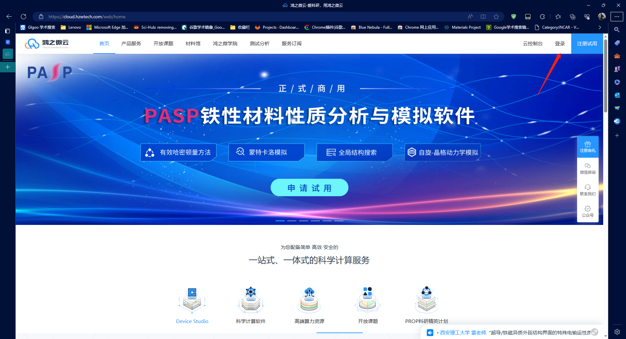
Task: Switch to the second banner slide indicator
Action: pyautogui.click(x=292, y=221)
